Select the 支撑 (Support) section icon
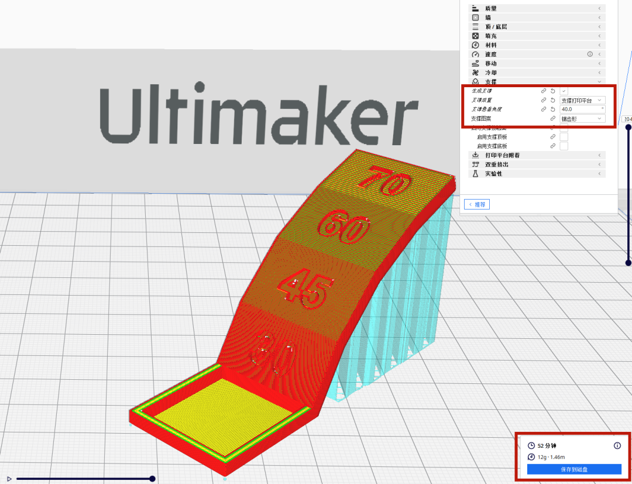The height and width of the screenshot is (484, 632). 475,81
